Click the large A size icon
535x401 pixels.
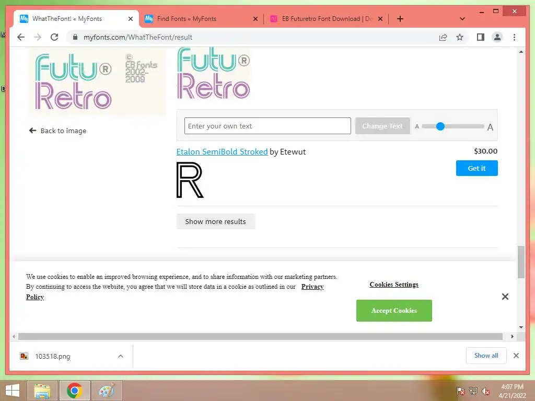[490, 127]
